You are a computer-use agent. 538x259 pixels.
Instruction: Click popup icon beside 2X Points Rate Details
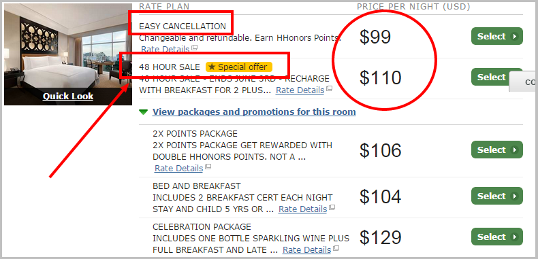208,167
